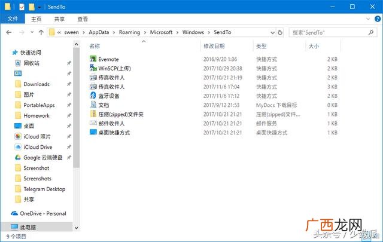Unpin Downloads using its pin icon

point(69,84)
